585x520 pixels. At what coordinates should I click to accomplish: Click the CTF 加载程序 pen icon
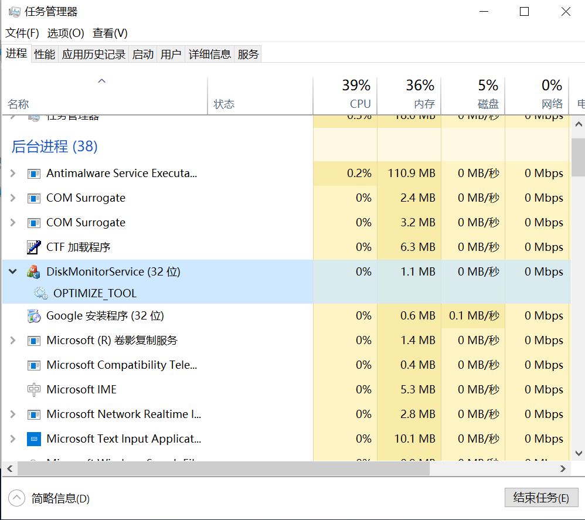point(33,247)
